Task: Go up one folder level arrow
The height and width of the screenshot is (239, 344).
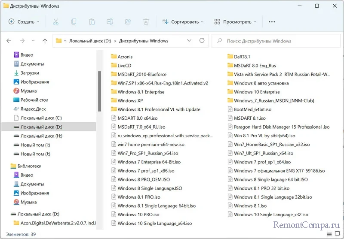Action: coord(45,41)
